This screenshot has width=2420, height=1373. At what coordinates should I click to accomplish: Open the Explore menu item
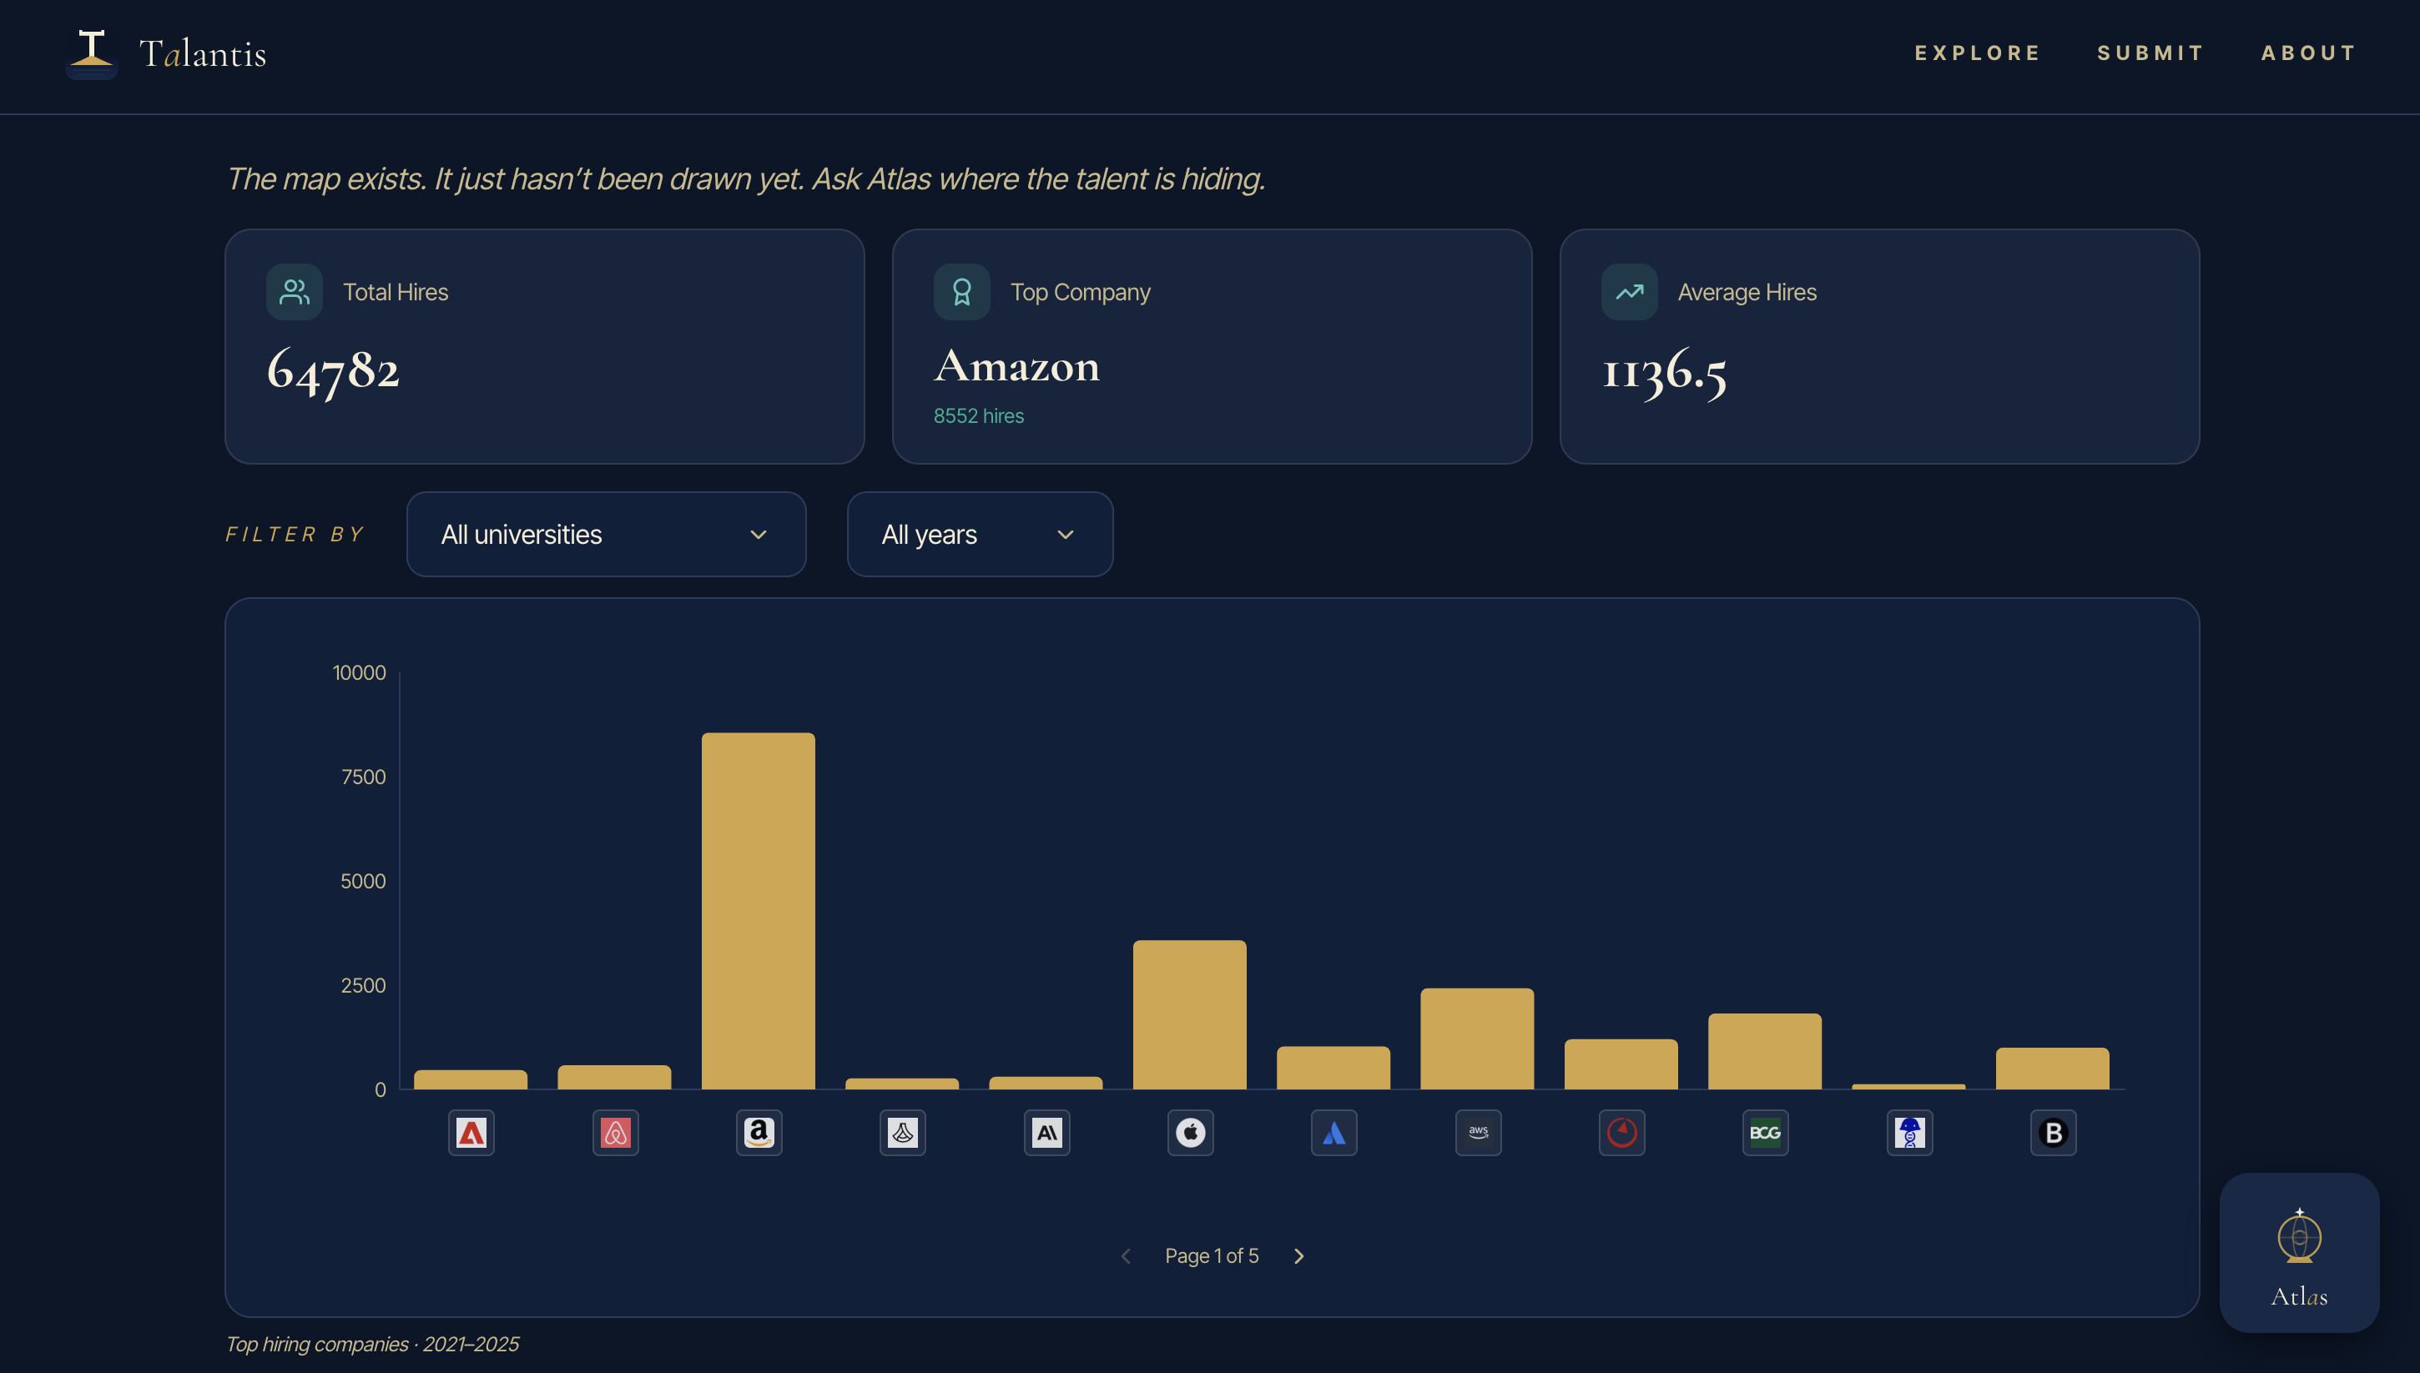pyautogui.click(x=1977, y=53)
